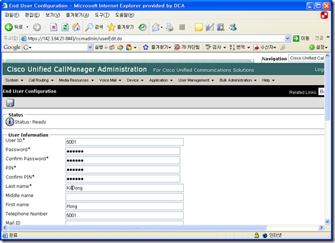This screenshot has height=243, width=335.
Task: Open the 파일(F) menu
Action: (x=12, y=15)
